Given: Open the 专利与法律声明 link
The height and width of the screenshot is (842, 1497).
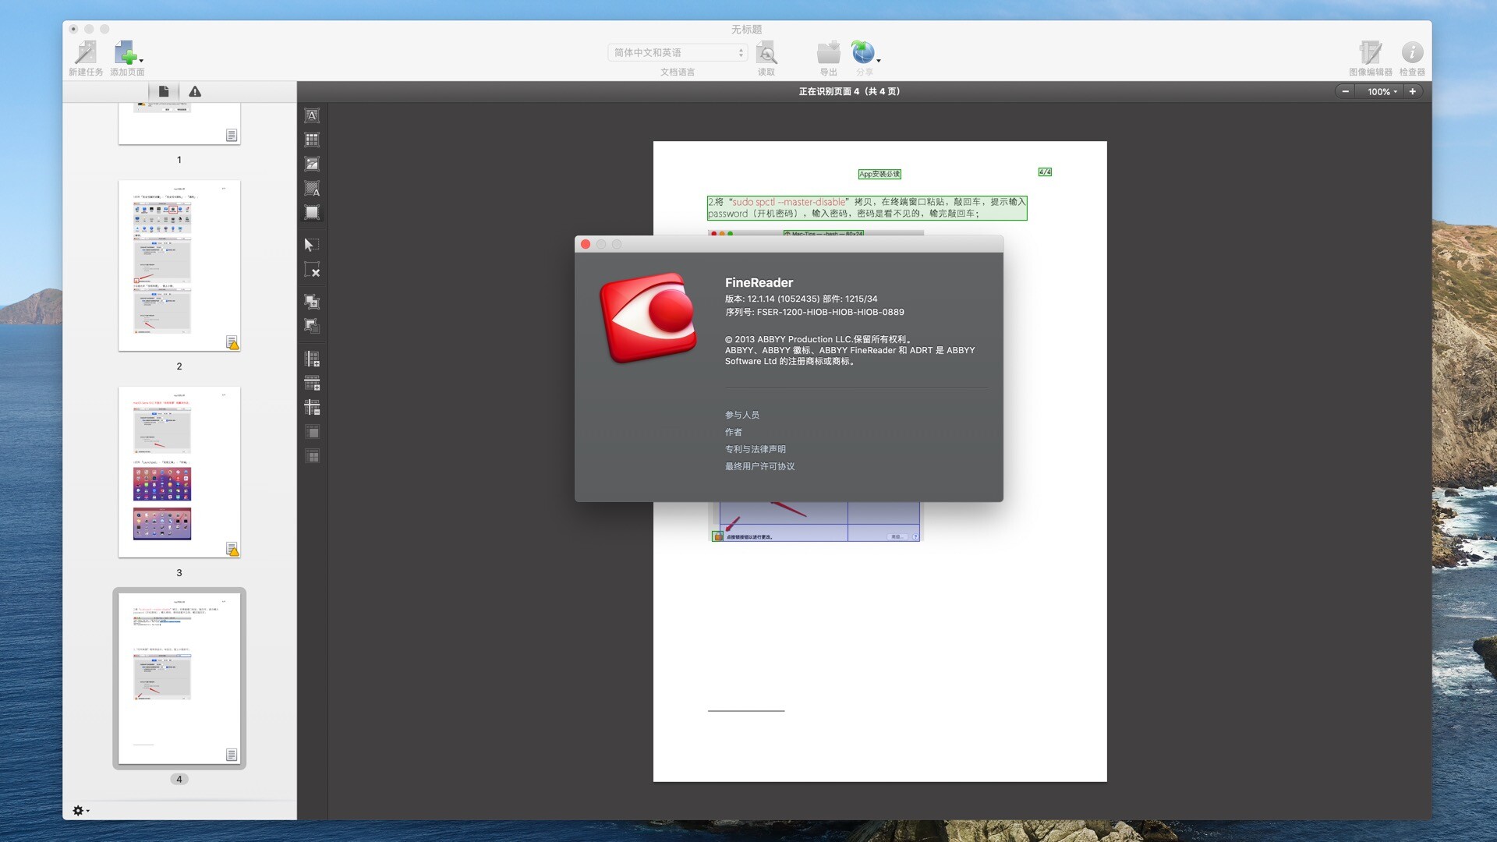Looking at the screenshot, I should (755, 449).
